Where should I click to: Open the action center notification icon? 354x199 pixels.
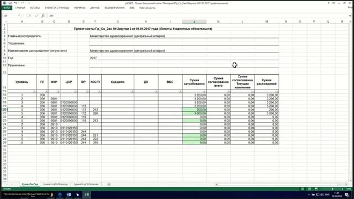point(347,195)
